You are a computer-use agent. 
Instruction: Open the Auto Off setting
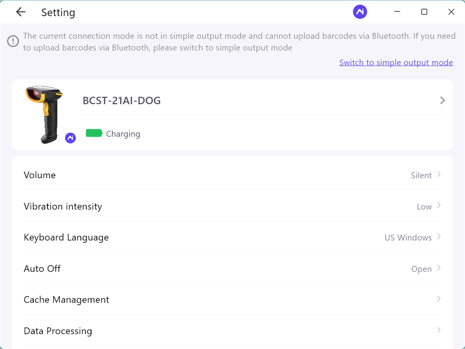pyautogui.click(x=42, y=268)
